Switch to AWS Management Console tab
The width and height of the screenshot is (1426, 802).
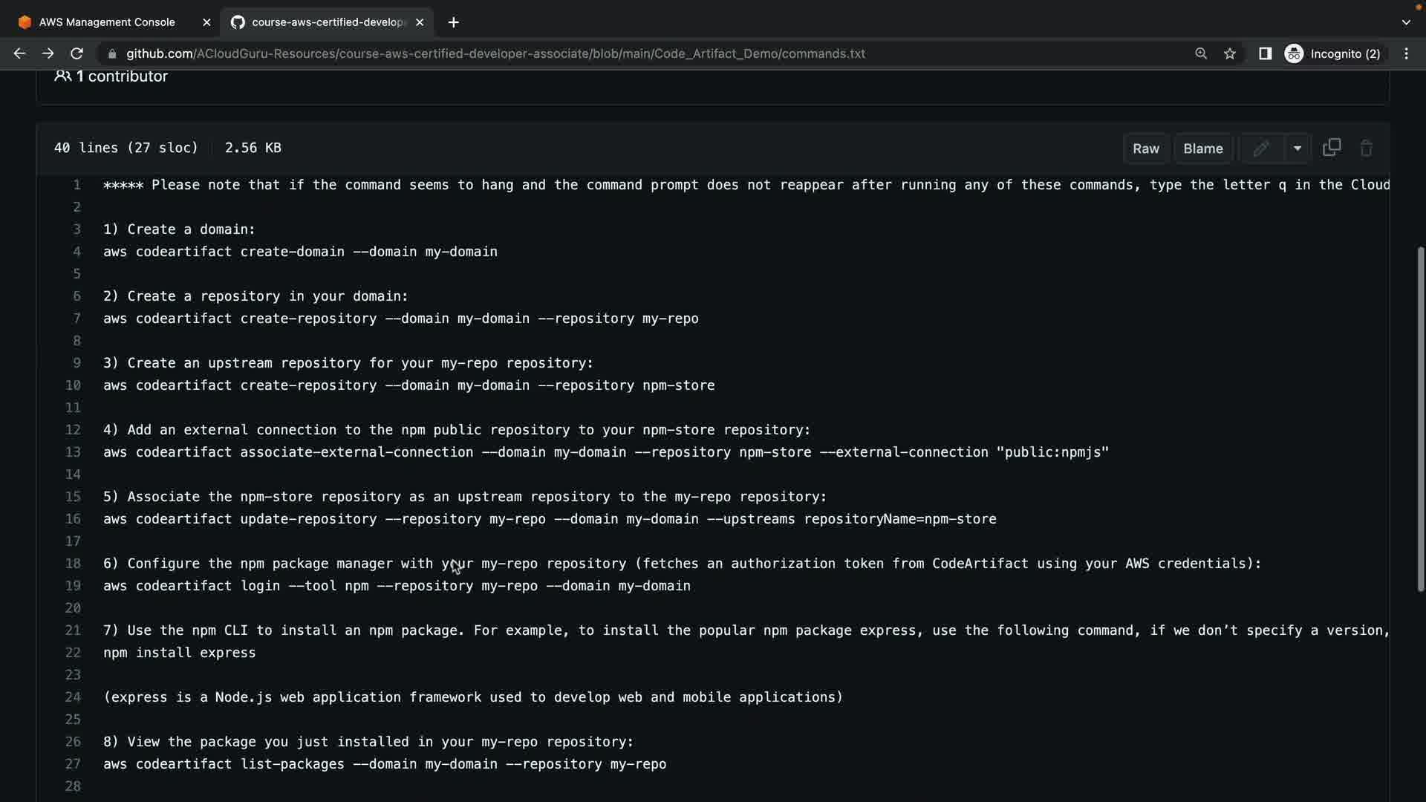coord(107,22)
